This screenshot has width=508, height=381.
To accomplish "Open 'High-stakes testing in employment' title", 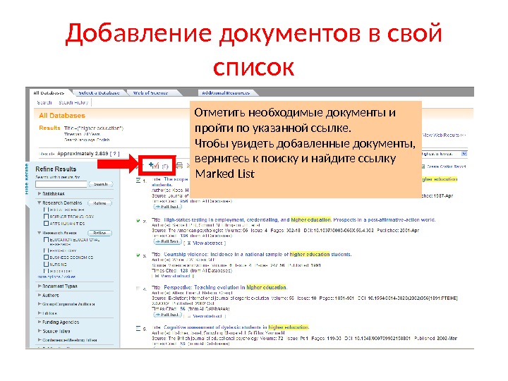I will tap(299, 219).
